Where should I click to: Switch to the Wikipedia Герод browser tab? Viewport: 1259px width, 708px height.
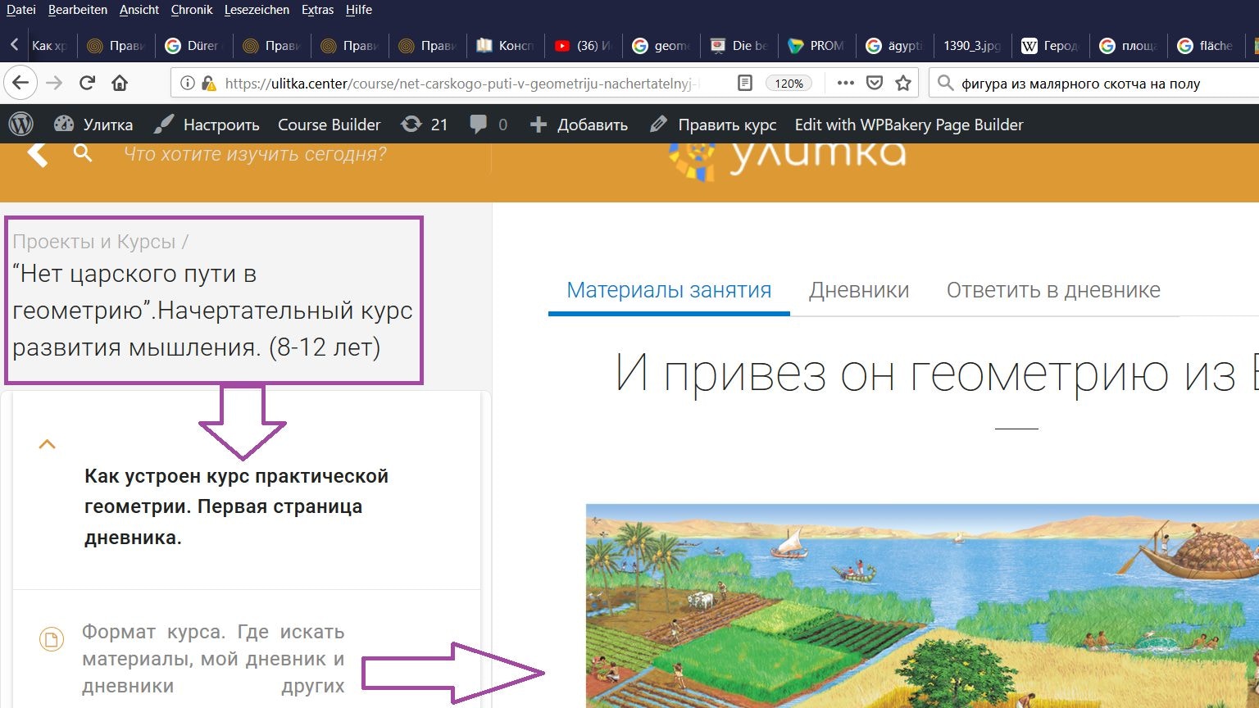point(1050,46)
